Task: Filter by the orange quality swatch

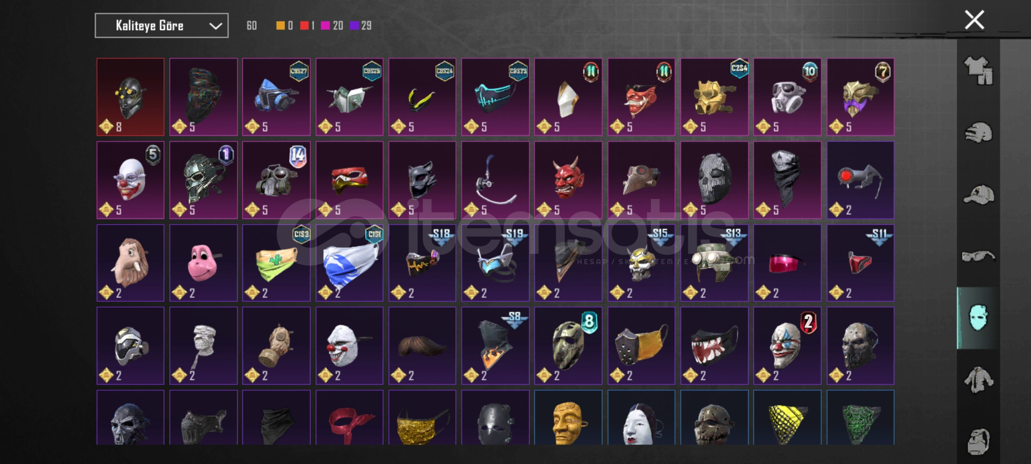Action: tap(280, 26)
